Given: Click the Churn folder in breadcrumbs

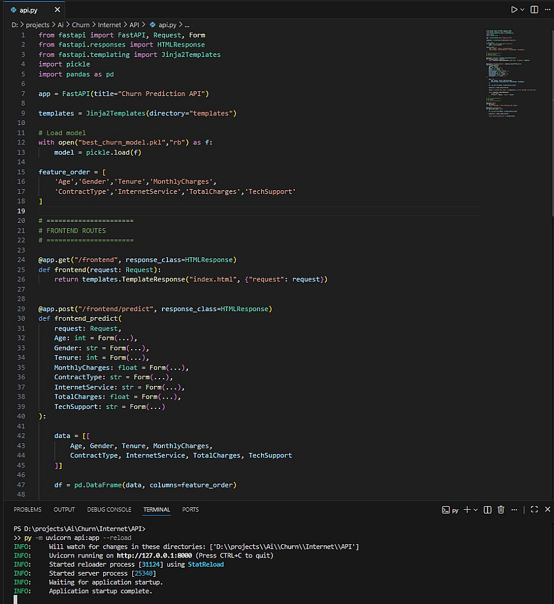Looking at the screenshot, I should pyautogui.click(x=80, y=25).
